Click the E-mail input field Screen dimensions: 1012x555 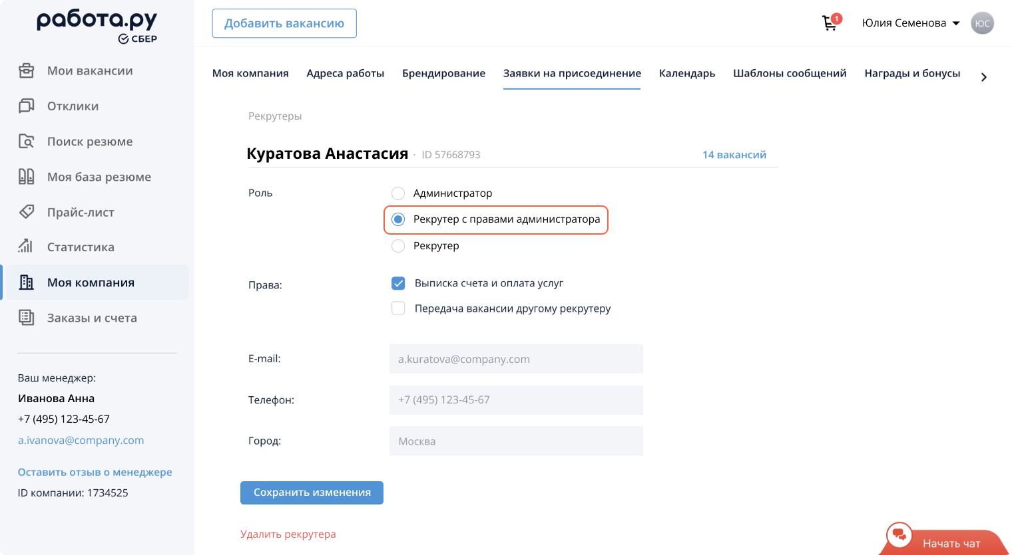click(x=516, y=359)
